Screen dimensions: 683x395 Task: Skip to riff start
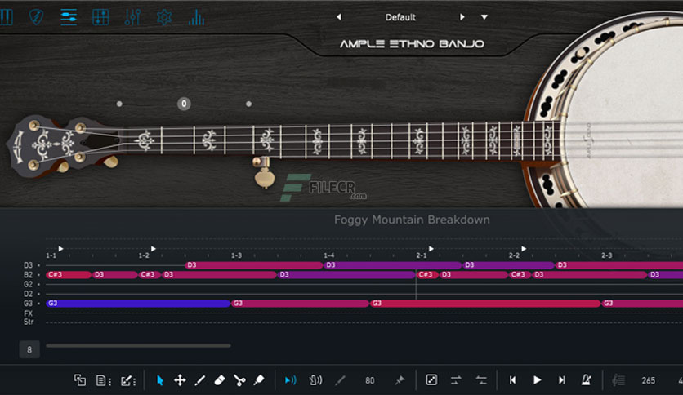coord(513,380)
